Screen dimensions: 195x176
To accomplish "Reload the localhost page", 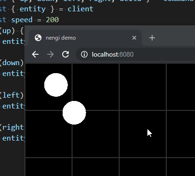I will 65,54.
